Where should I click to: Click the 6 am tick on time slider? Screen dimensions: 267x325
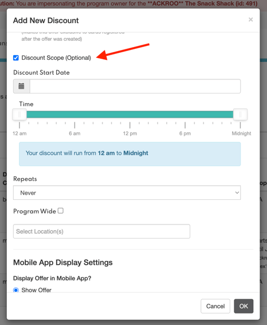tap(74, 125)
